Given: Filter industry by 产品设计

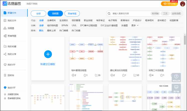Looking at the screenshot, I should pos(137,20).
